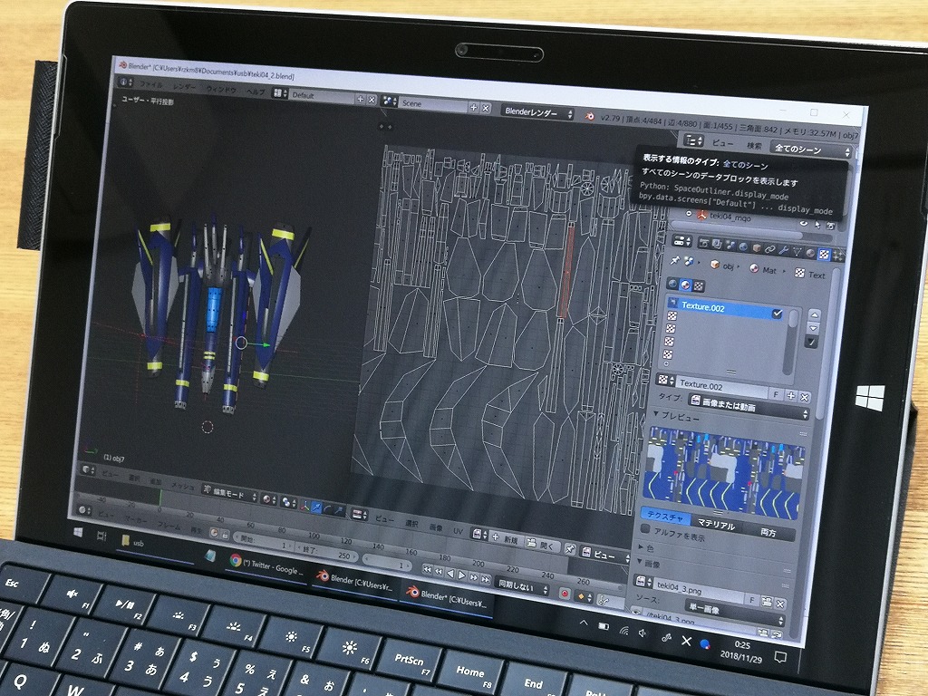
Task: Open image file browser for teki04_3.png
Action: (x=767, y=602)
